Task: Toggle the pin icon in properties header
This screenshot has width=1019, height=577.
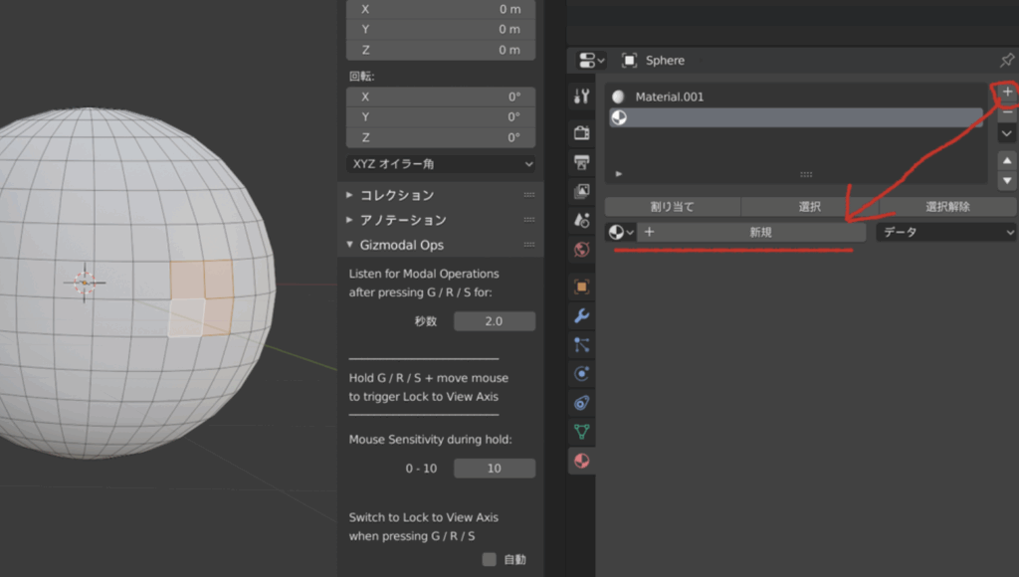Action: [x=1006, y=61]
